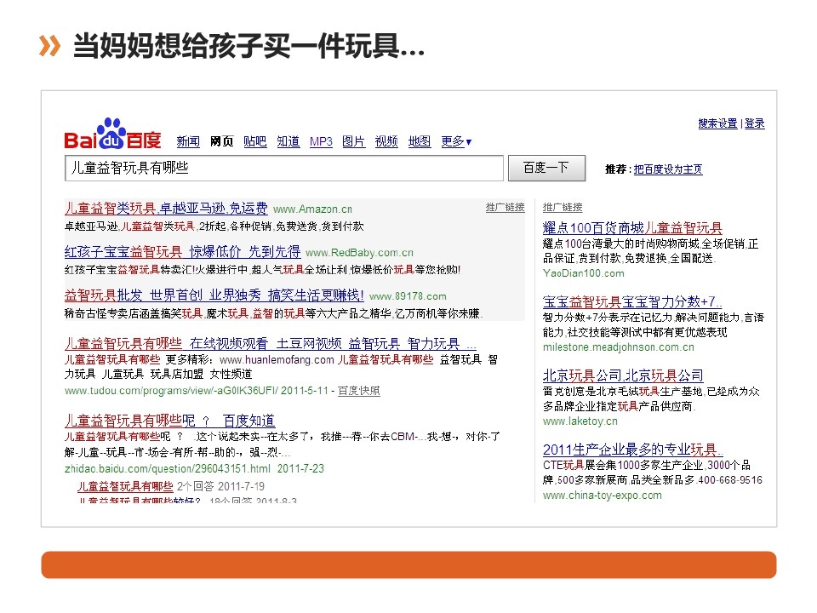817x613 pixels.
Task: Open the 知道 tab
Action: pos(289,141)
